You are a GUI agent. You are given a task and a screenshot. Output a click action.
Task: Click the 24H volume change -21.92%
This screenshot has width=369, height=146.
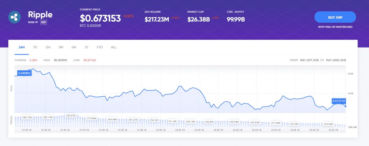(x=174, y=18)
